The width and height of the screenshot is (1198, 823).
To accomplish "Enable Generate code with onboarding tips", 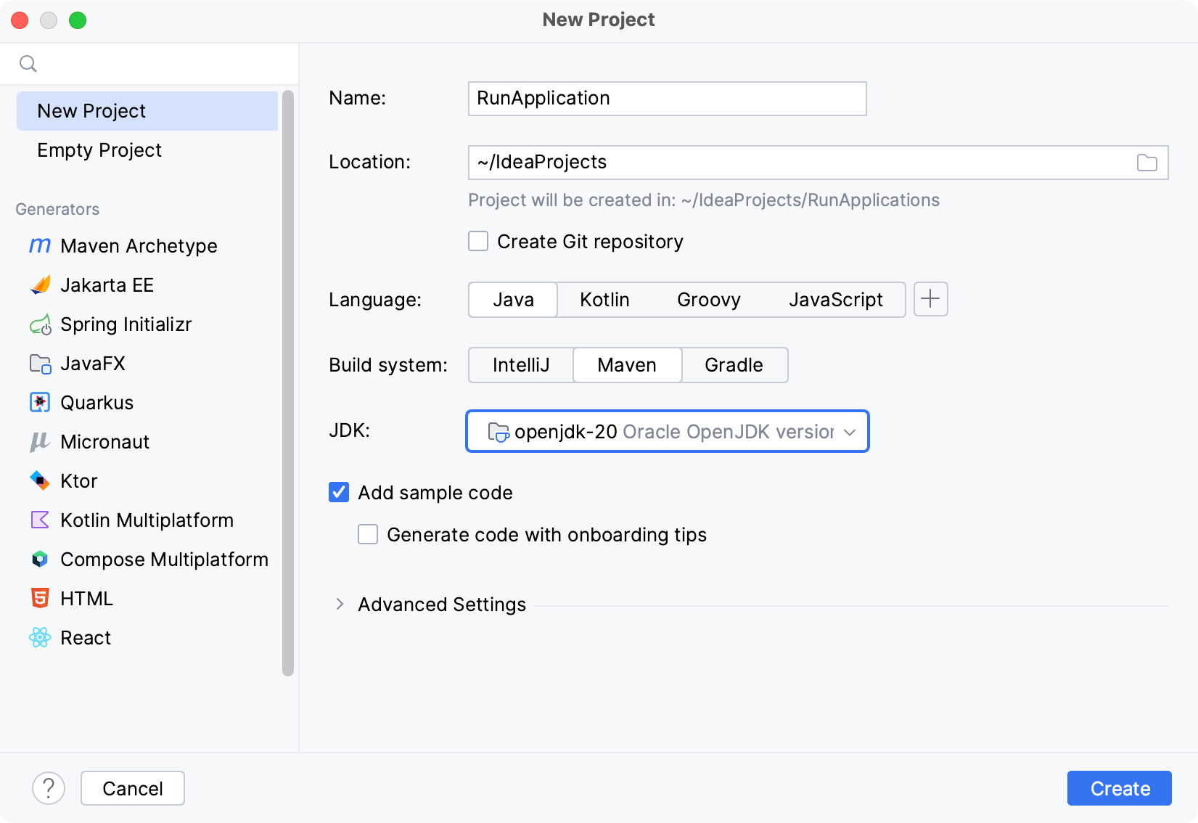I will (x=368, y=534).
